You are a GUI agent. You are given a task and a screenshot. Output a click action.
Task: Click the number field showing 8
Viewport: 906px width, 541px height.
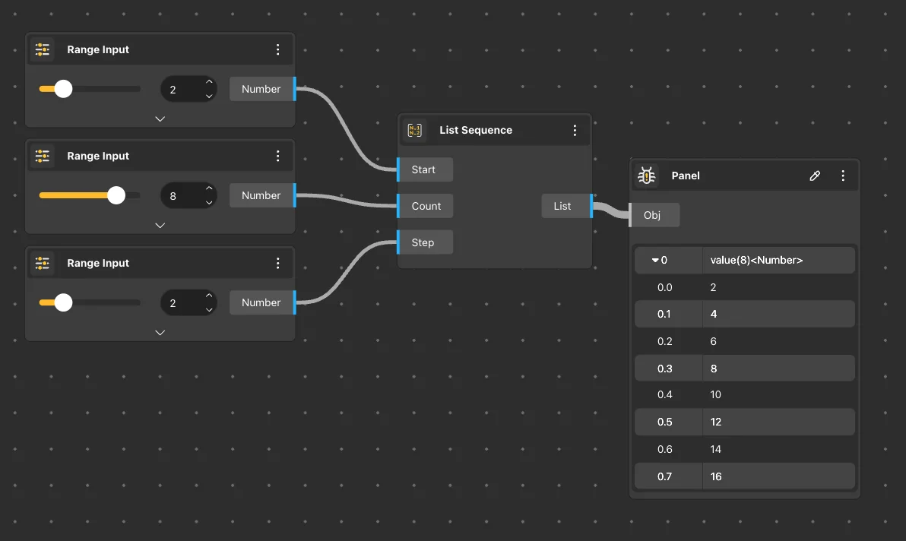point(180,196)
